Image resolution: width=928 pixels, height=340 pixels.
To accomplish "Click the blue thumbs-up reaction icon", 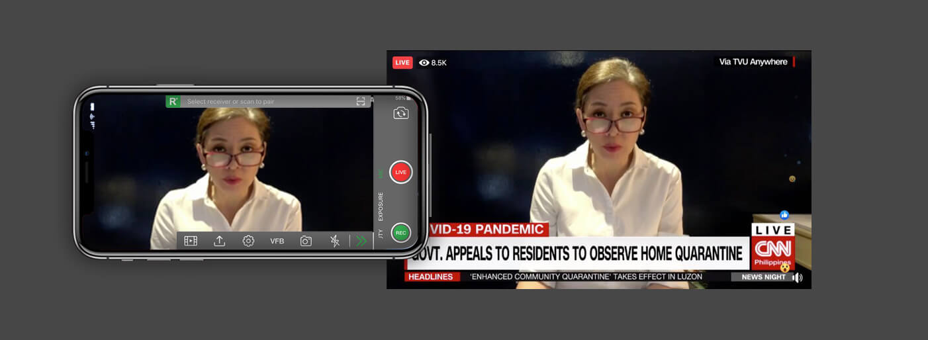I will [784, 215].
